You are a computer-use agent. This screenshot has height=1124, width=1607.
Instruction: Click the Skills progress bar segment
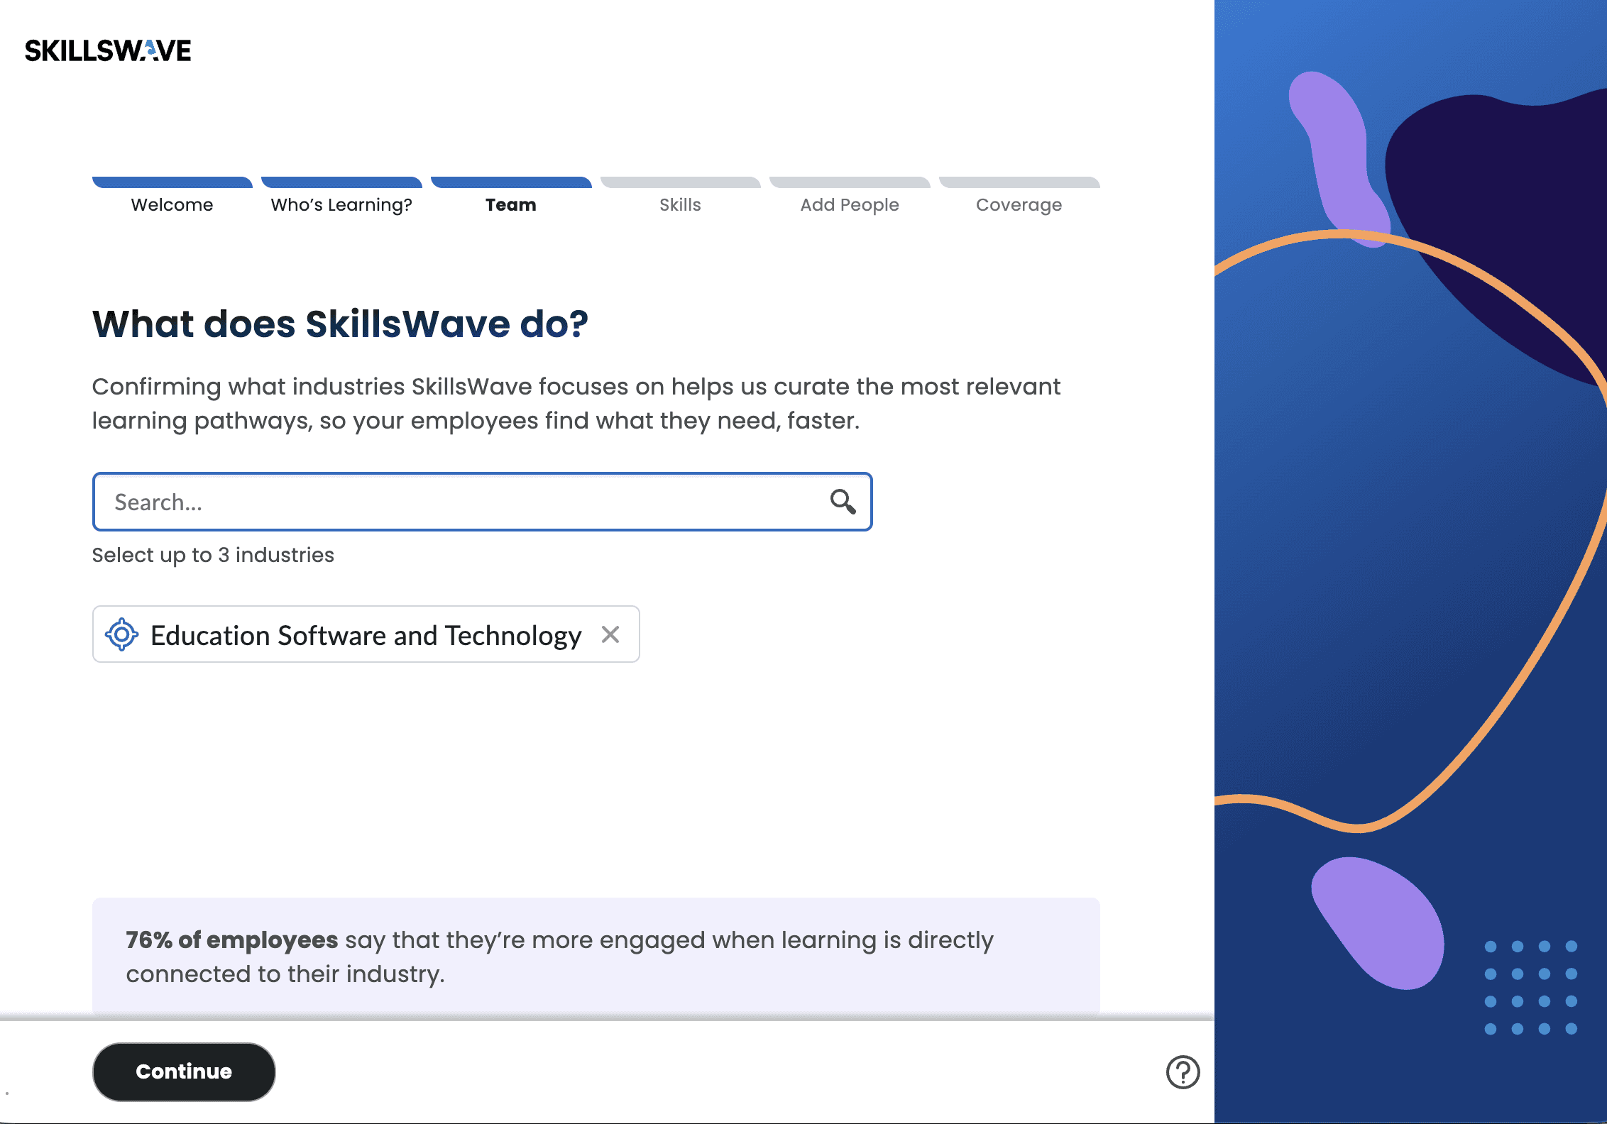point(680,182)
